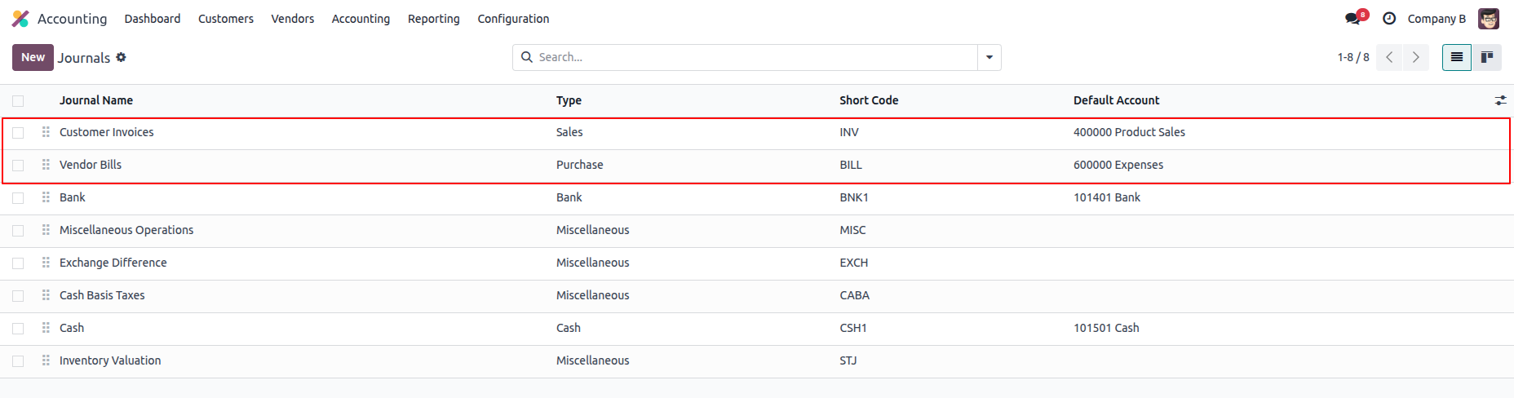This screenshot has height=398, width=1514.
Task: Open the Customer Invoices journal
Action: pyautogui.click(x=106, y=132)
